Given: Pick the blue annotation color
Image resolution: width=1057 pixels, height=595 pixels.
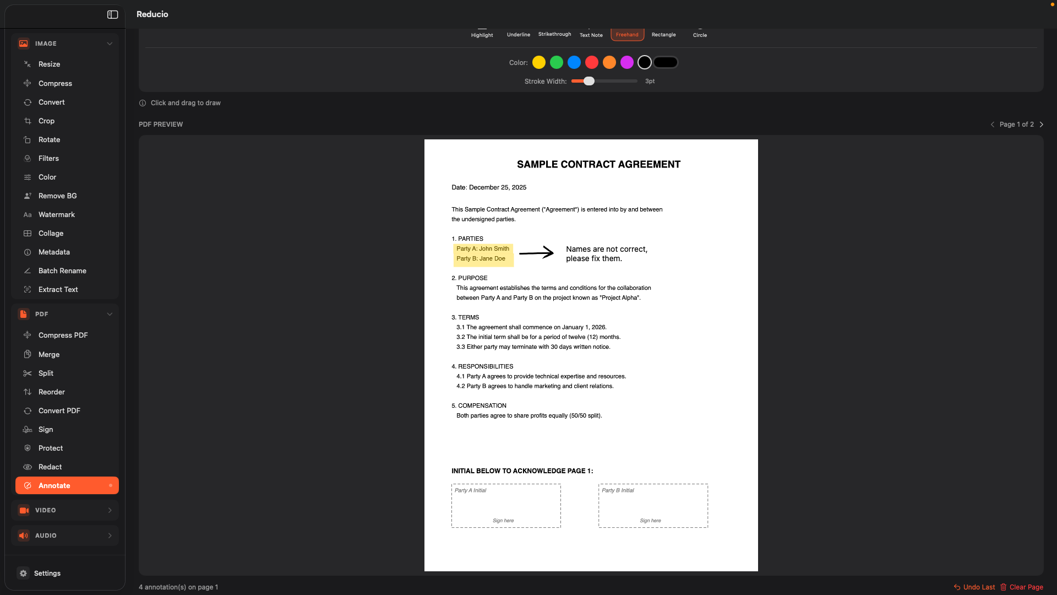Looking at the screenshot, I should pos(574,62).
